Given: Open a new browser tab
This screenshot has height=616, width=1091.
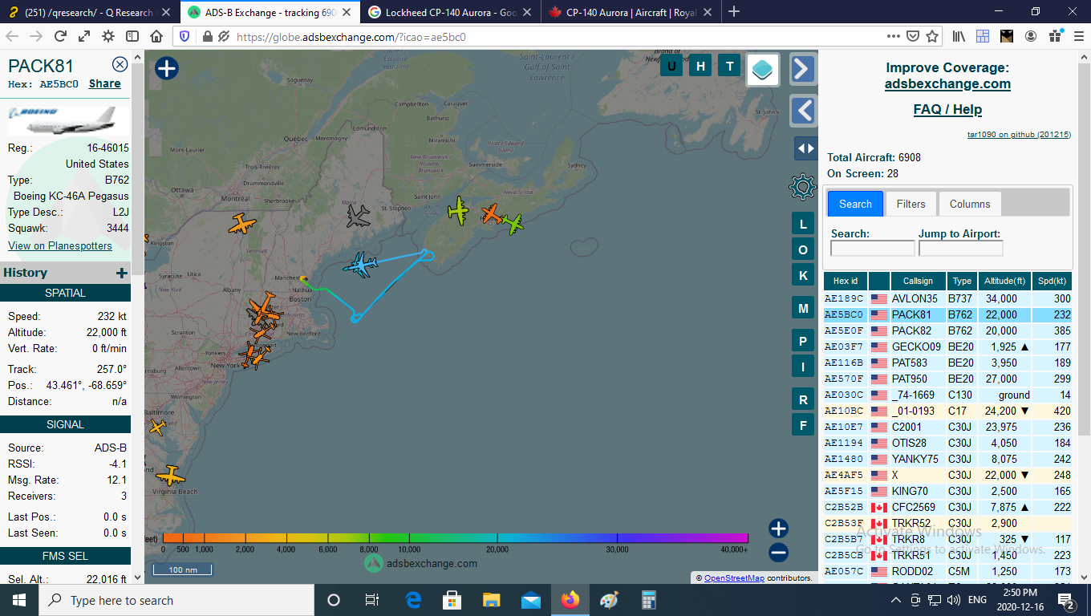Looking at the screenshot, I should pyautogui.click(x=733, y=12).
